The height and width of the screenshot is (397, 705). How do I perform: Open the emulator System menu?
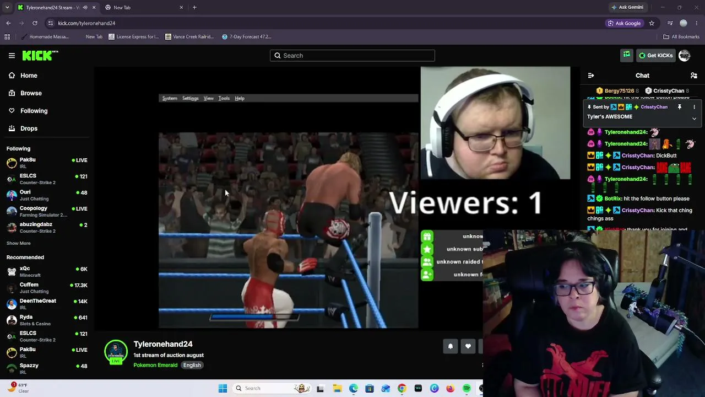(170, 98)
